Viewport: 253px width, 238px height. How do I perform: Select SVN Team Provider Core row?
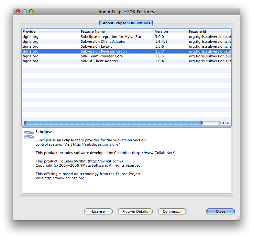(126, 56)
